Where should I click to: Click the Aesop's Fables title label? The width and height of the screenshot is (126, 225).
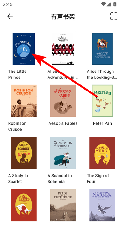point(63,123)
